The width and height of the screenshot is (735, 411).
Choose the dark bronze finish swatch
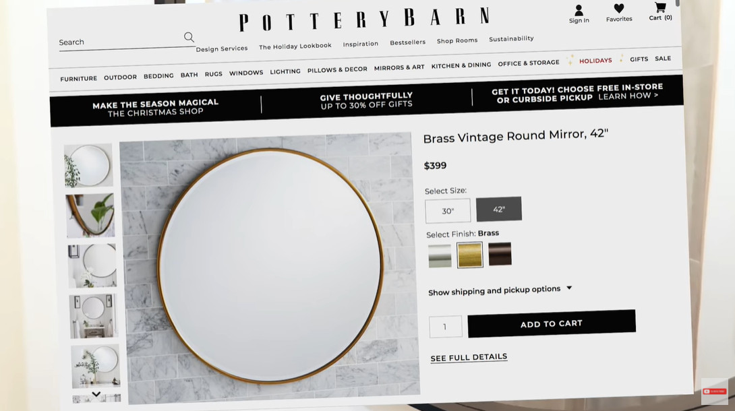click(x=500, y=254)
